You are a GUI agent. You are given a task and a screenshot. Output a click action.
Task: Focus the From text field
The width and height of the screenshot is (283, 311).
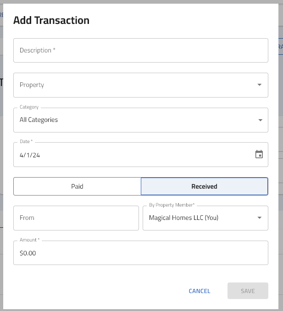(76, 218)
